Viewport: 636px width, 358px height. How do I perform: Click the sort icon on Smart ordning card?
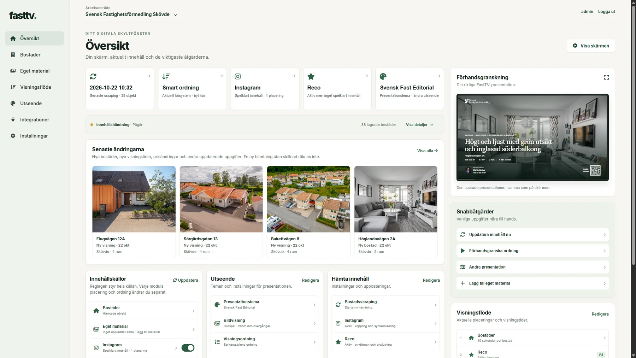pos(166,76)
